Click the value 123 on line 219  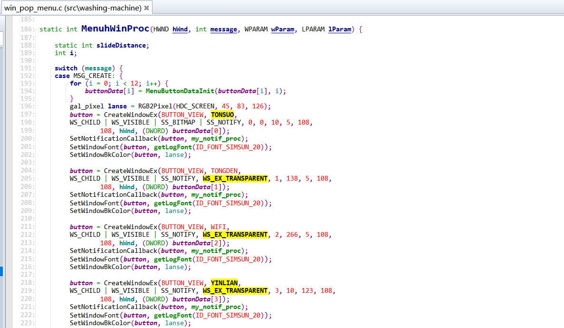click(307, 291)
